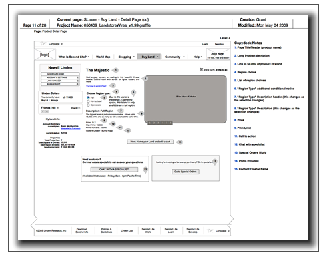Click the world map icon in the footer
Viewport: 325px width, 255px height.
click(210, 231)
